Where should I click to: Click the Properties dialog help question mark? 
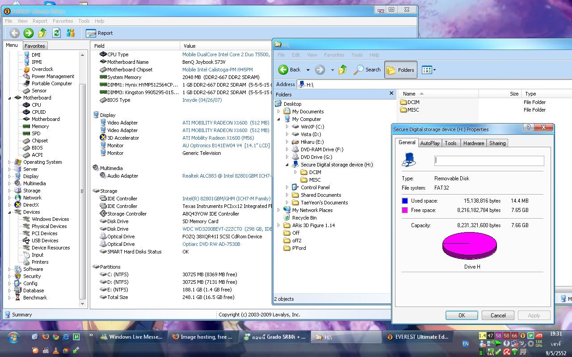(x=528, y=128)
